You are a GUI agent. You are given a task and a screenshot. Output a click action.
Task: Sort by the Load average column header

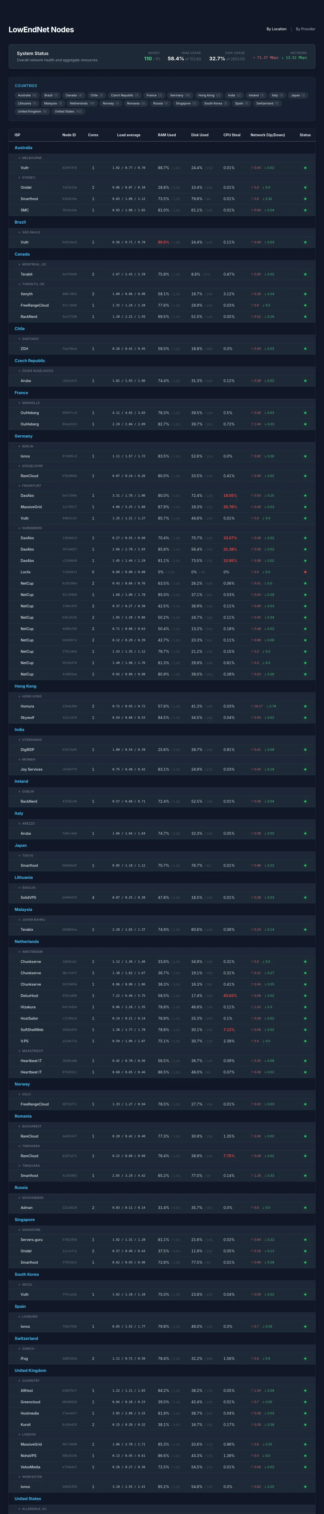tap(129, 135)
